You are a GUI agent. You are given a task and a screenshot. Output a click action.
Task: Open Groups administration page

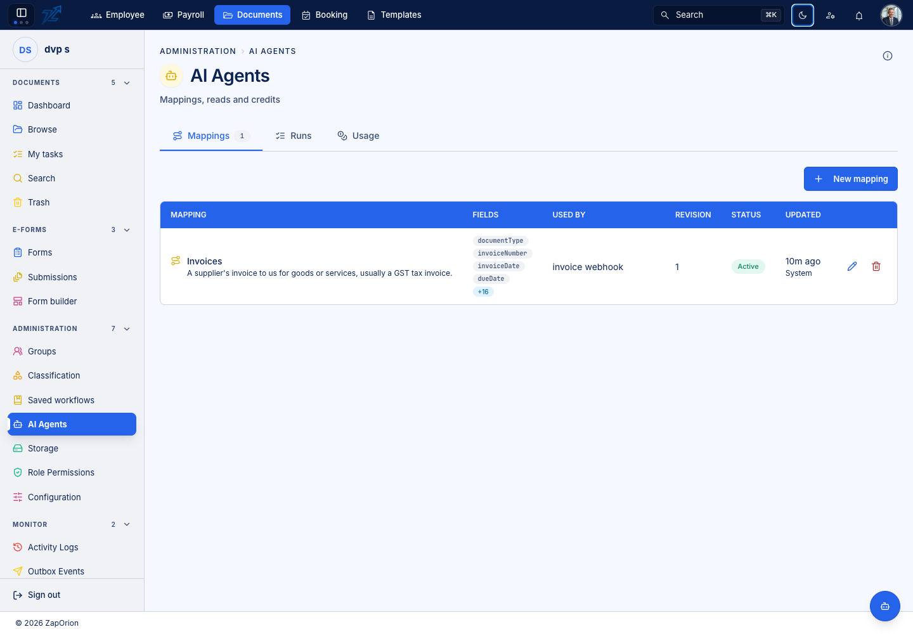[x=72, y=351]
